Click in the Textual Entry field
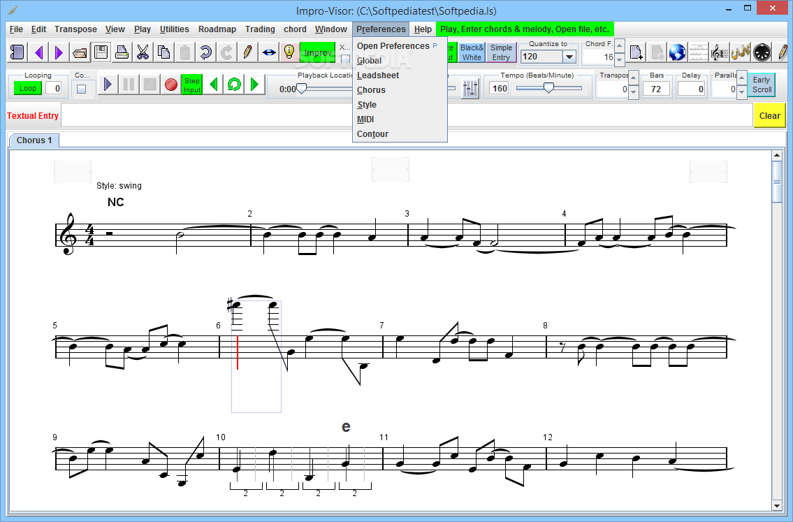 tap(407, 115)
